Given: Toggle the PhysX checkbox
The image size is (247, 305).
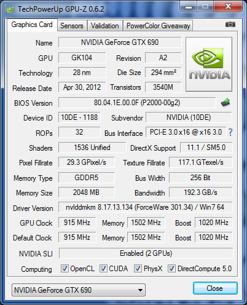Looking at the screenshot, I should pyautogui.click(x=138, y=268).
